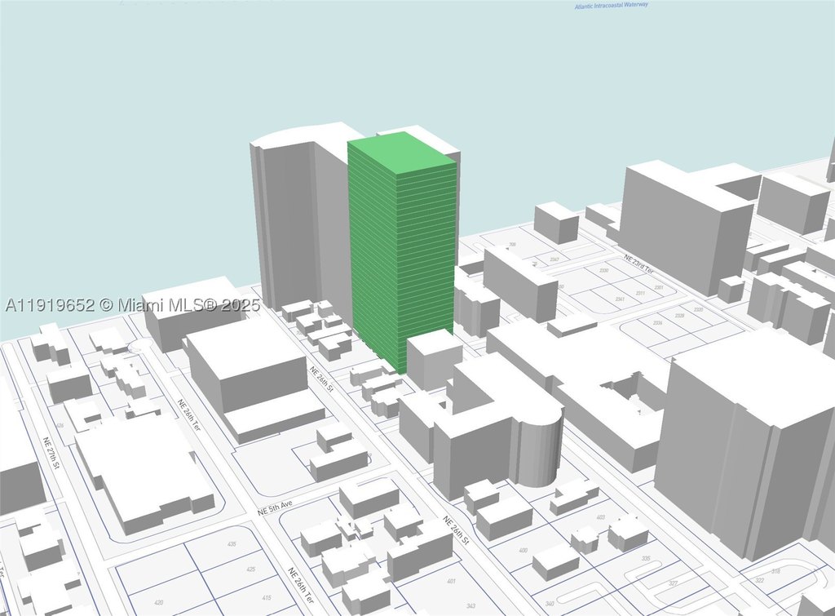Click the NE 5th Ave street label
835x616 pixels.
click(276, 506)
